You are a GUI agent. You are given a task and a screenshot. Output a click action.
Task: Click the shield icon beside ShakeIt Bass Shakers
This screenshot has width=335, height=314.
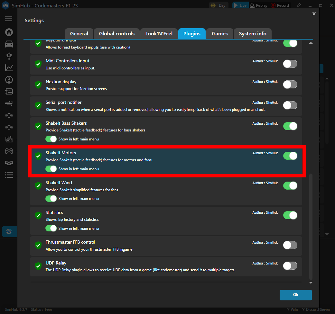point(39,126)
